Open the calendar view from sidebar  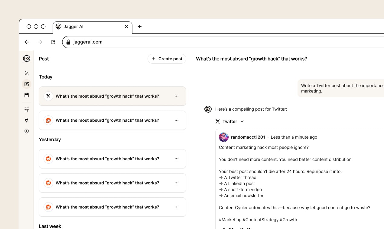pos(27,95)
